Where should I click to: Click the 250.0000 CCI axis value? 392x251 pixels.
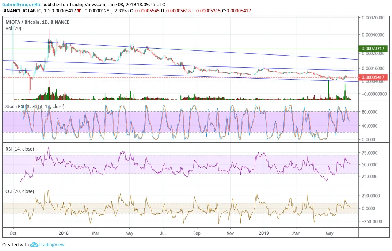coord(371,195)
